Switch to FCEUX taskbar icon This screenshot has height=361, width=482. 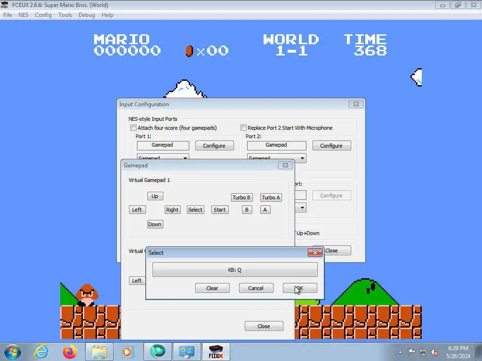click(216, 352)
